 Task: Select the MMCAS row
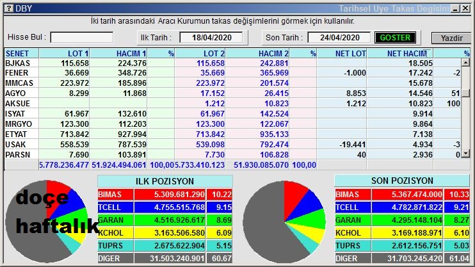point(232,83)
